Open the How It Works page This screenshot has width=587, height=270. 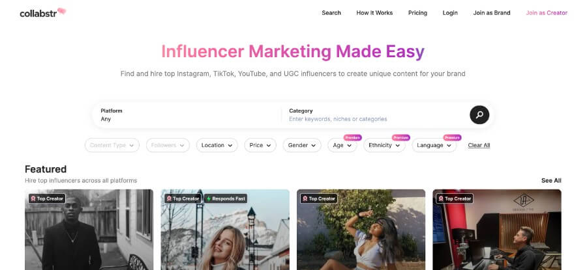[374, 13]
